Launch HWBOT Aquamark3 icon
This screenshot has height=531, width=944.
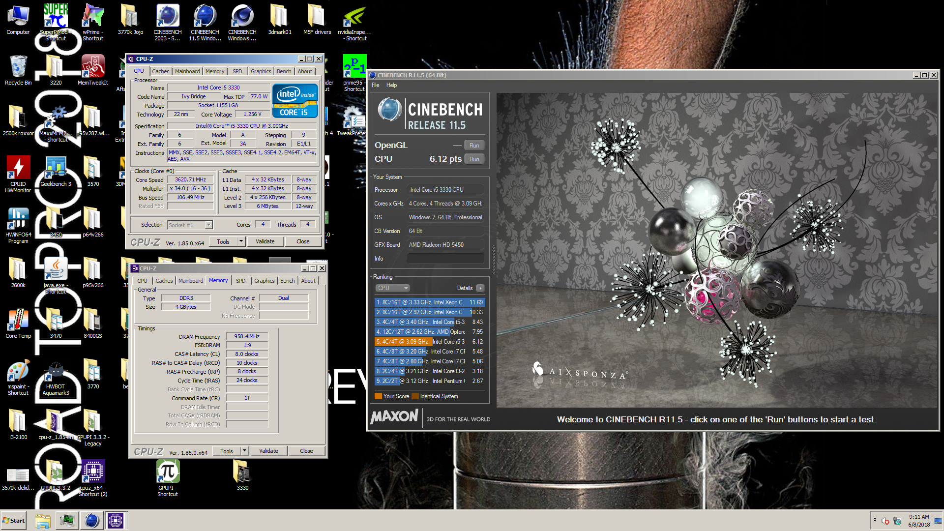coord(56,378)
